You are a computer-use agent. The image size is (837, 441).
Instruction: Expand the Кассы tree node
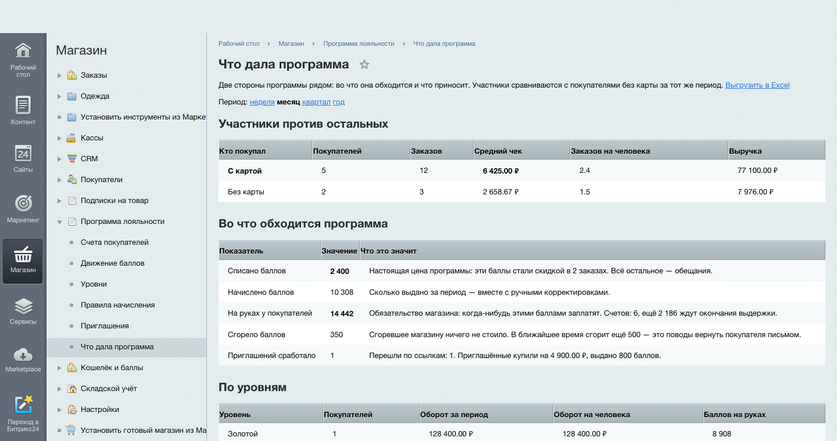pos(59,138)
